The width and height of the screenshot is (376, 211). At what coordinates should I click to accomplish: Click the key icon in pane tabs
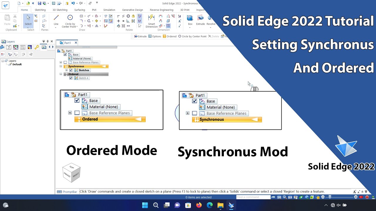[37, 47]
